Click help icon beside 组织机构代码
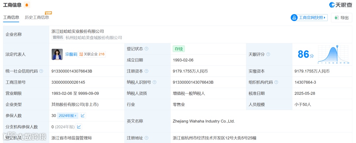This screenshot has width=356, height=143. [x=276, y=82]
